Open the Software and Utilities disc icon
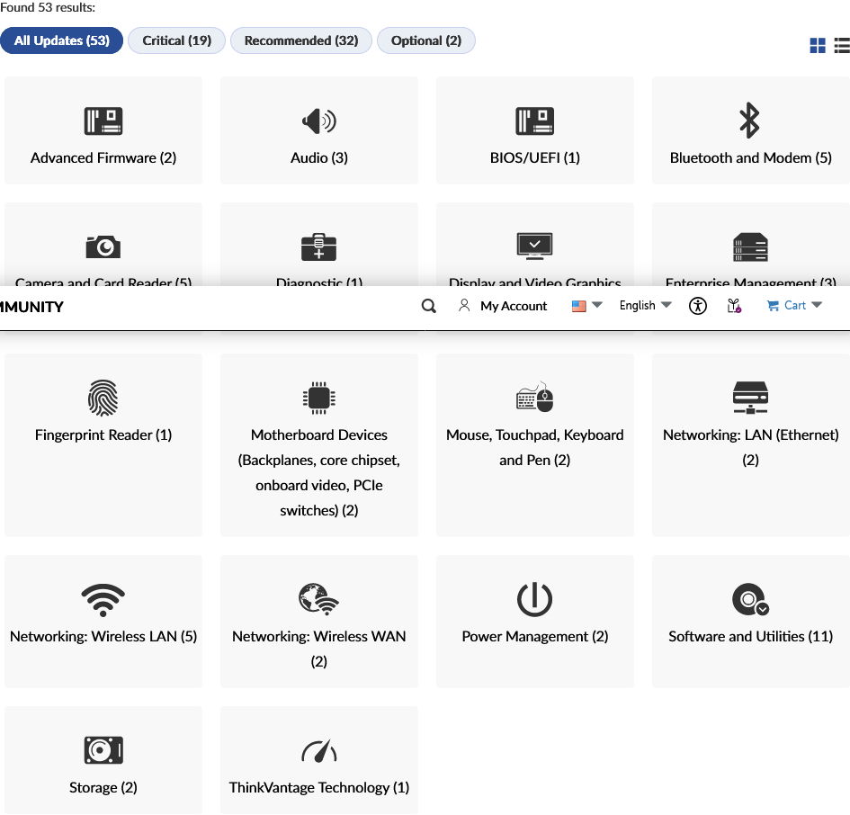Image resolution: width=850 pixels, height=815 pixels. tap(750, 599)
